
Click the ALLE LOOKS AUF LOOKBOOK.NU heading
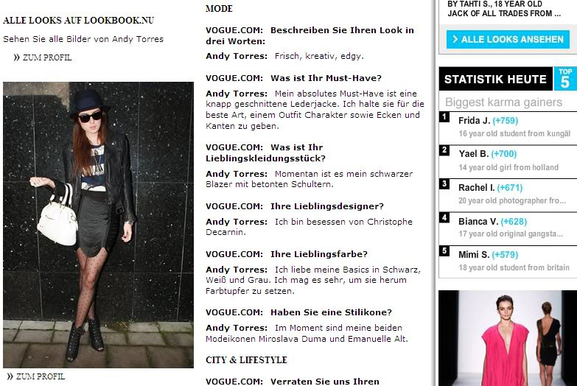click(x=78, y=20)
